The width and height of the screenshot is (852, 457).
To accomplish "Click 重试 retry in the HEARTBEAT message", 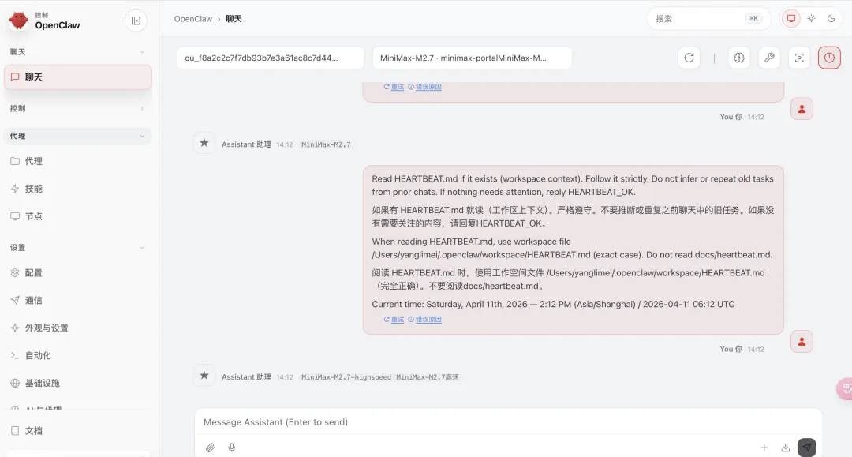I will click(394, 320).
